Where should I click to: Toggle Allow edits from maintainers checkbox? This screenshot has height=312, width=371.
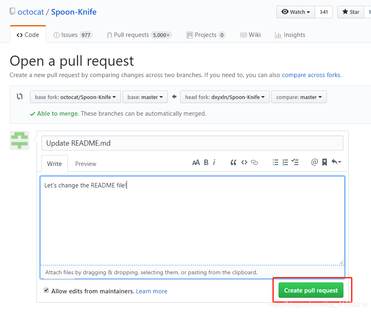pyautogui.click(x=46, y=290)
